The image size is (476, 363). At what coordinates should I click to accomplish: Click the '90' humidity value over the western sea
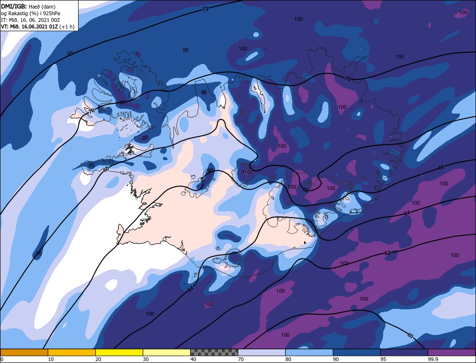[x=39, y=253]
